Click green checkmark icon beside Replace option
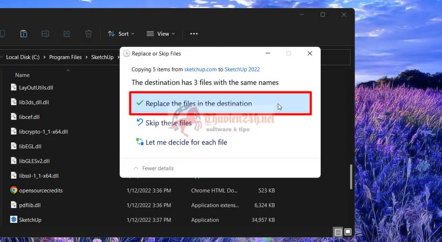Viewport: 442px width, 242px height. 140,103
